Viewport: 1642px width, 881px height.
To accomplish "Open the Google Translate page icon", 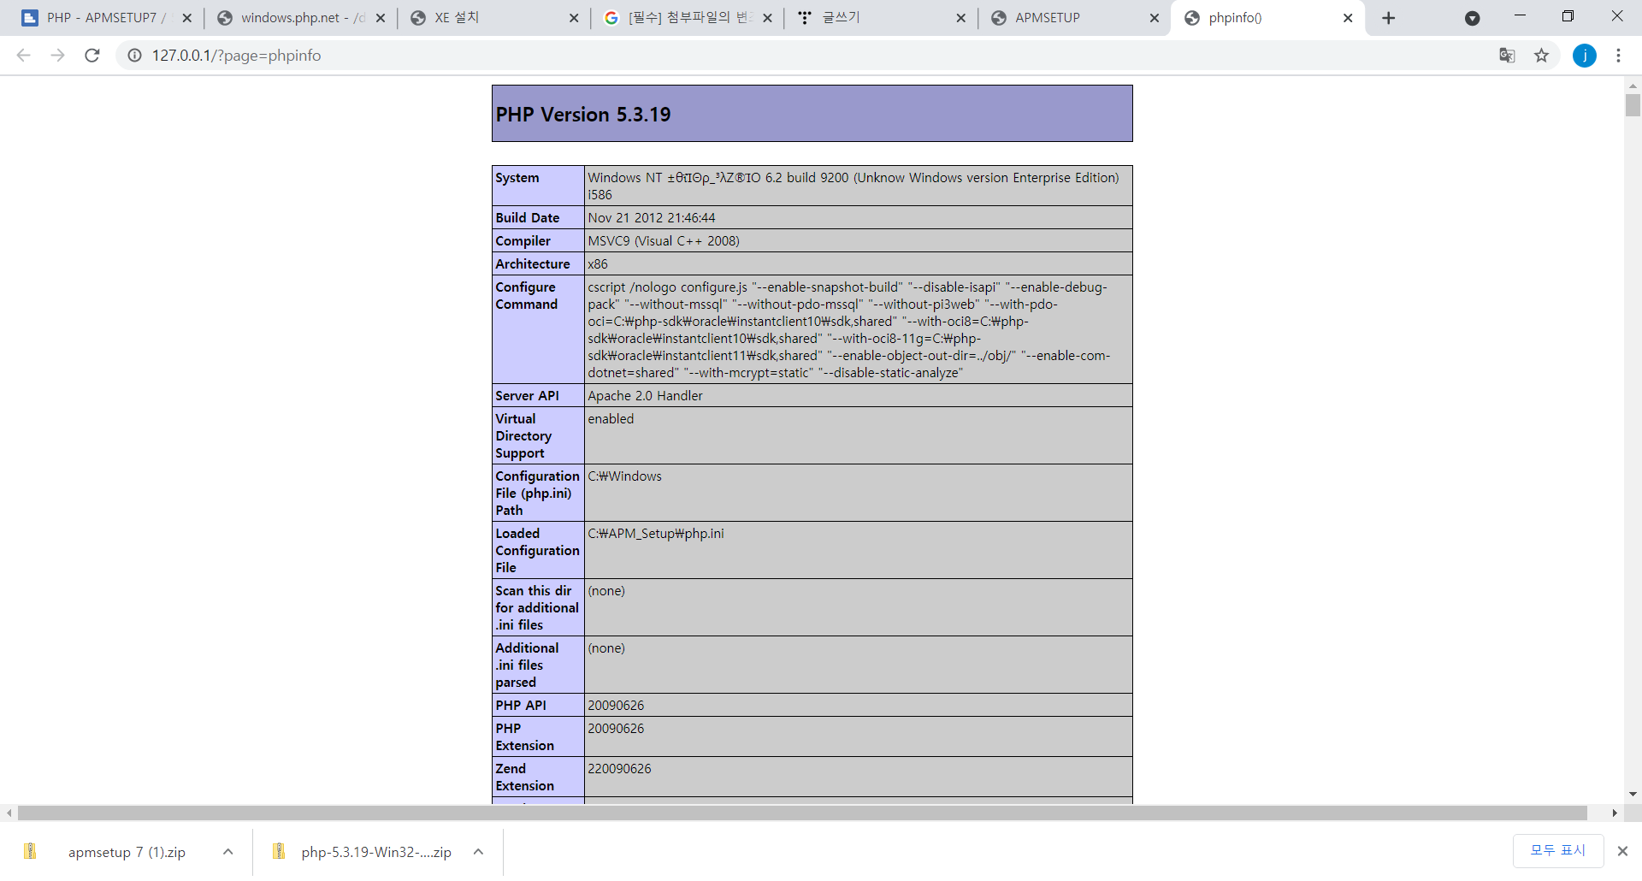I will pos(1507,56).
